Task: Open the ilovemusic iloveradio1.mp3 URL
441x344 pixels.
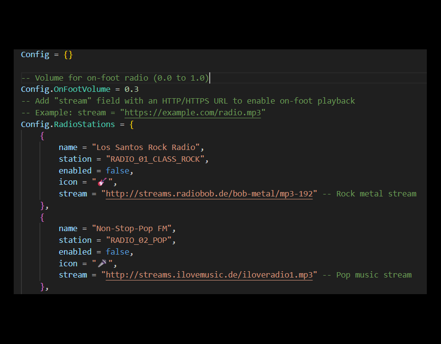Action: pyautogui.click(x=209, y=275)
